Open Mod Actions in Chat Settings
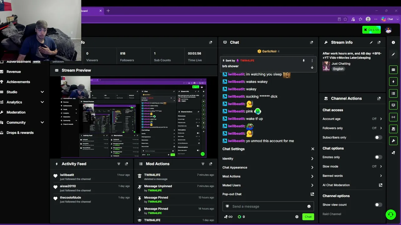This screenshot has height=225, width=401. click(x=268, y=177)
